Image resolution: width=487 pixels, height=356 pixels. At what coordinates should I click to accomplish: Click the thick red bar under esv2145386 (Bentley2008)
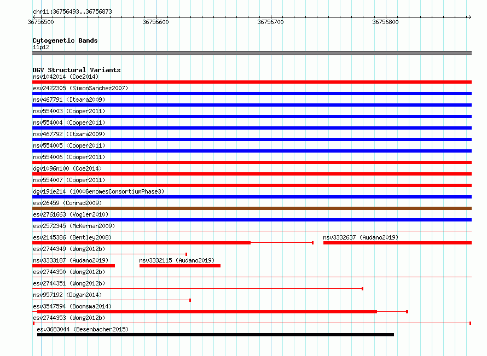(141, 243)
